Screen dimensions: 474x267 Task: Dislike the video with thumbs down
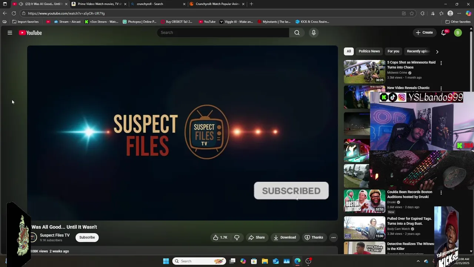click(x=237, y=237)
